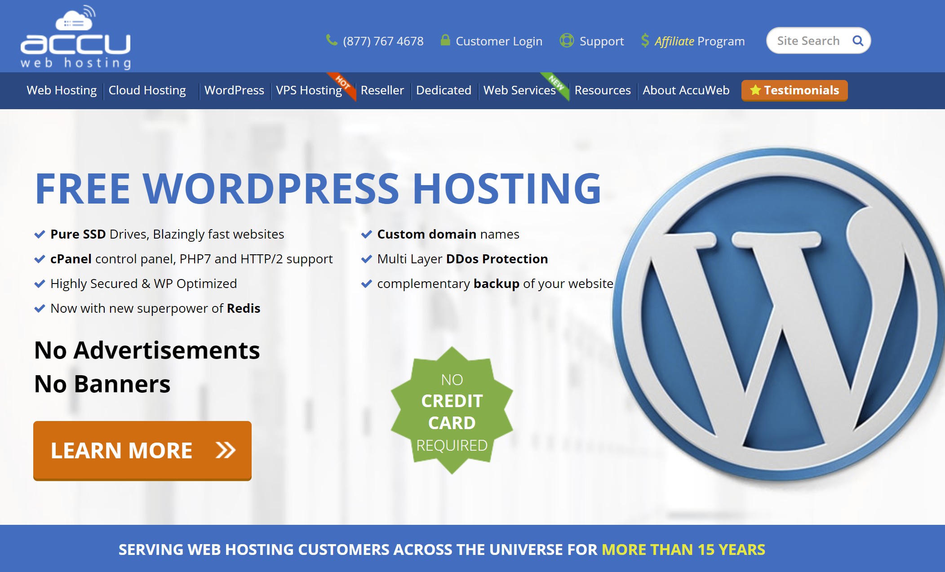Click the Support headset icon
Screen dimensions: 945x572
pos(566,40)
